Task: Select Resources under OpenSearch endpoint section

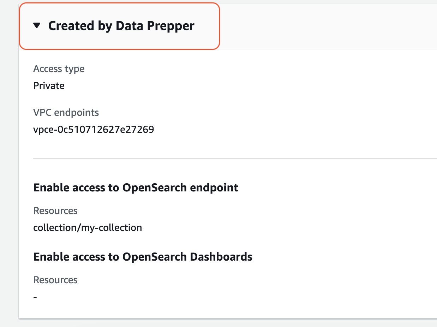Action: pos(55,210)
